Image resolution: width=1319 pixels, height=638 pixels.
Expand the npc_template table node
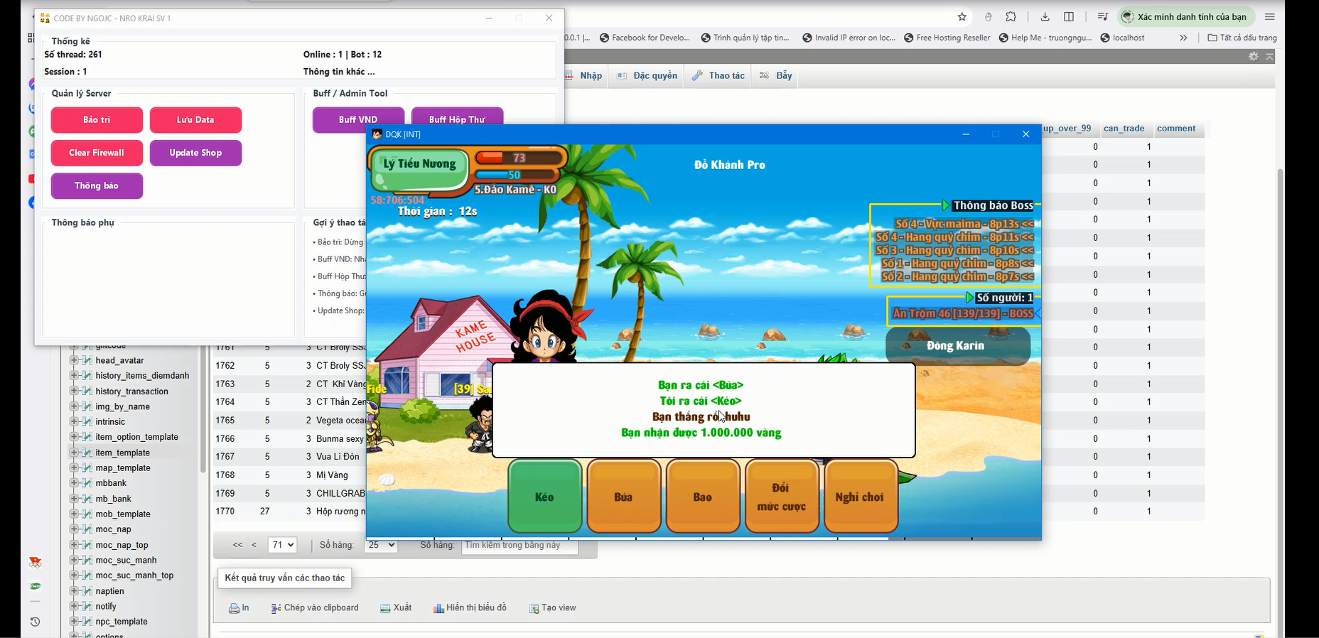point(73,621)
